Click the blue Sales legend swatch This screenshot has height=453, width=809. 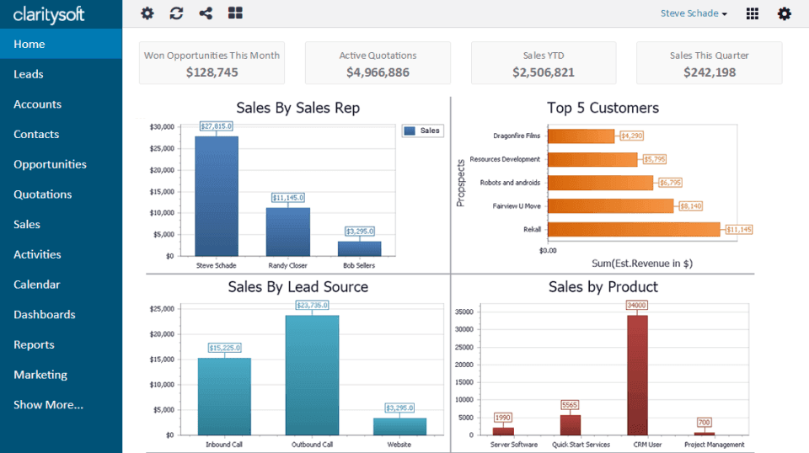click(x=410, y=131)
